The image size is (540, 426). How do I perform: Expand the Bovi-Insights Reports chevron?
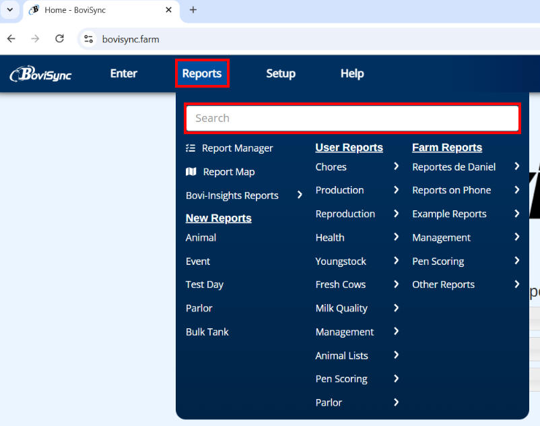[x=300, y=195]
